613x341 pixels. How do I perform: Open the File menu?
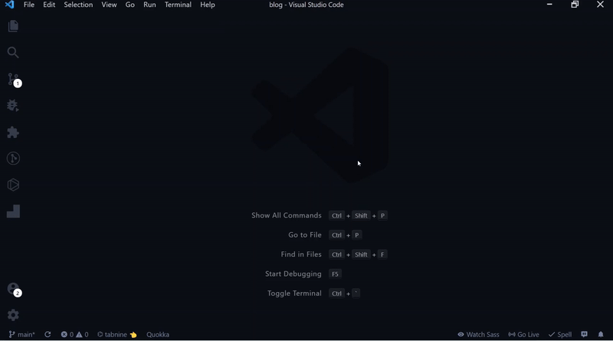tap(29, 5)
